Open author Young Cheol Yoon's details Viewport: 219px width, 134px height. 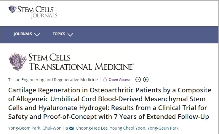[x=127, y=128]
